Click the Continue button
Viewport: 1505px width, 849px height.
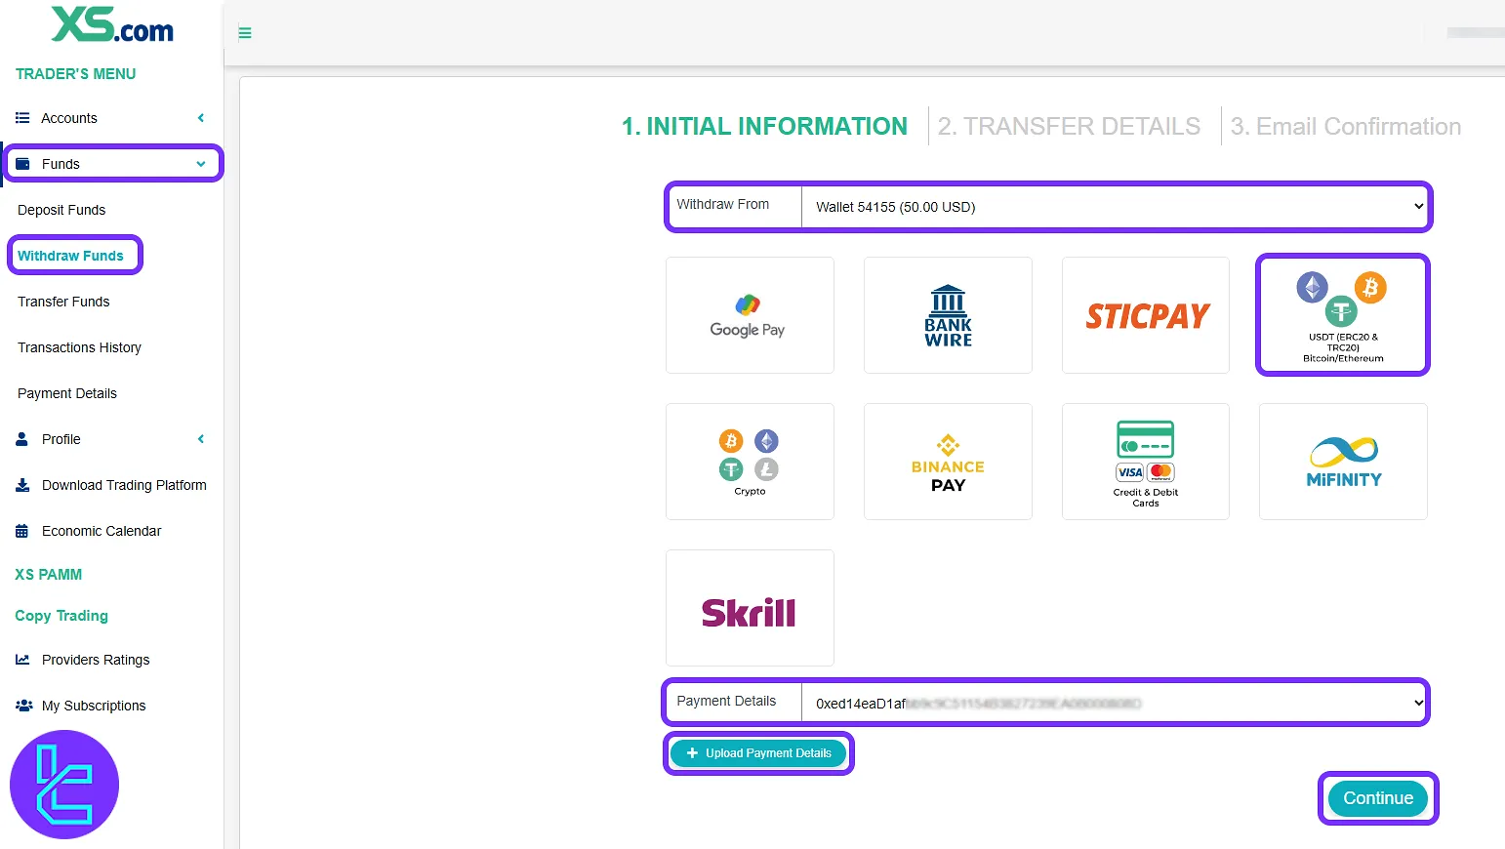pyautogui.click(x=1378, y=798)
